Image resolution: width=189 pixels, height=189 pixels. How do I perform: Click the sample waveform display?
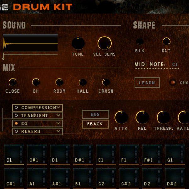coord(30,43)
